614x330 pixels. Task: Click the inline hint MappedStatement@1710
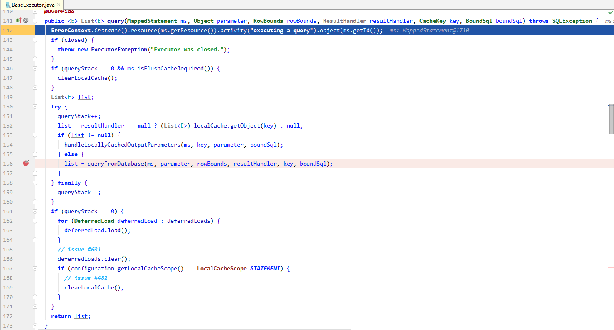pos(436,31)
